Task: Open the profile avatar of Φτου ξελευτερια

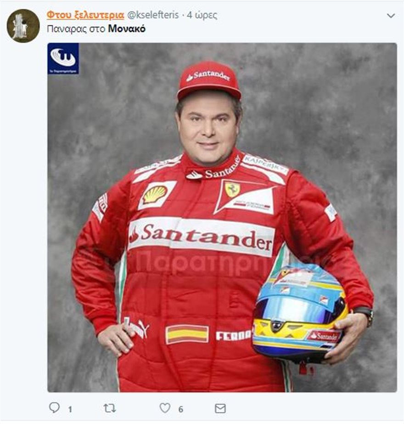Action: click(23, 26)
